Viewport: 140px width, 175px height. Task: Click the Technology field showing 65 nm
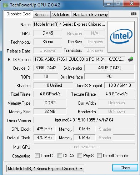48,42
